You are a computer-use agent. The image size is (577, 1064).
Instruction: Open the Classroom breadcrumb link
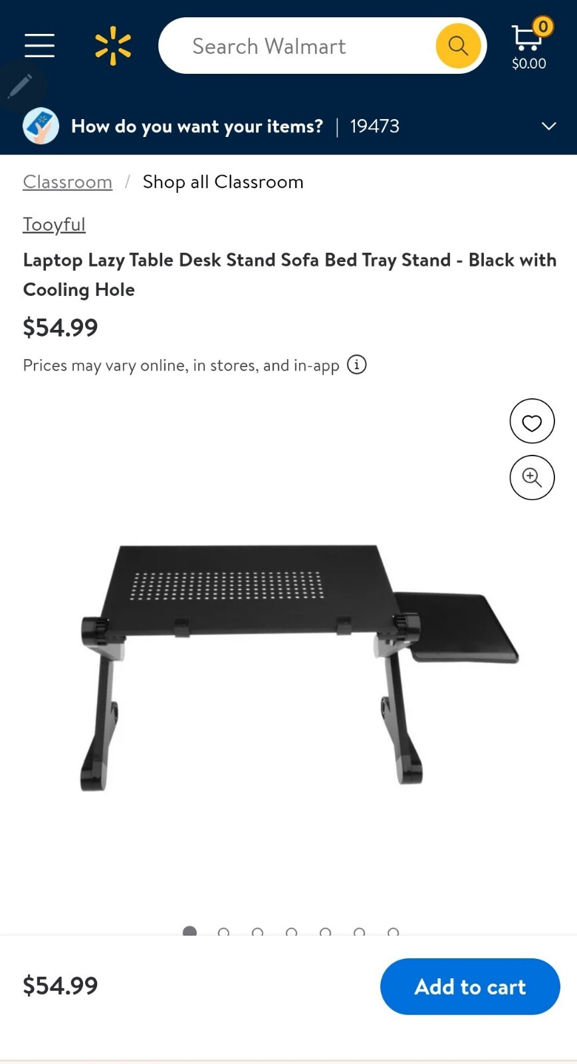(67, 182)
